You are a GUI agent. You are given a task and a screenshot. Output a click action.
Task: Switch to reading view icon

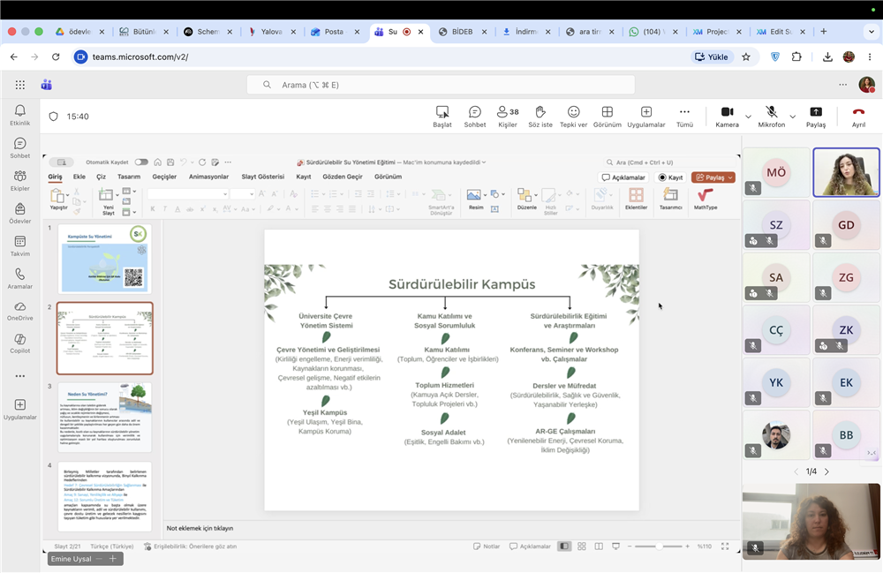[x=599, y=546]
